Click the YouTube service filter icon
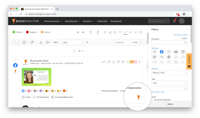This screenshot has height=118, width=200. coord(176,52)
